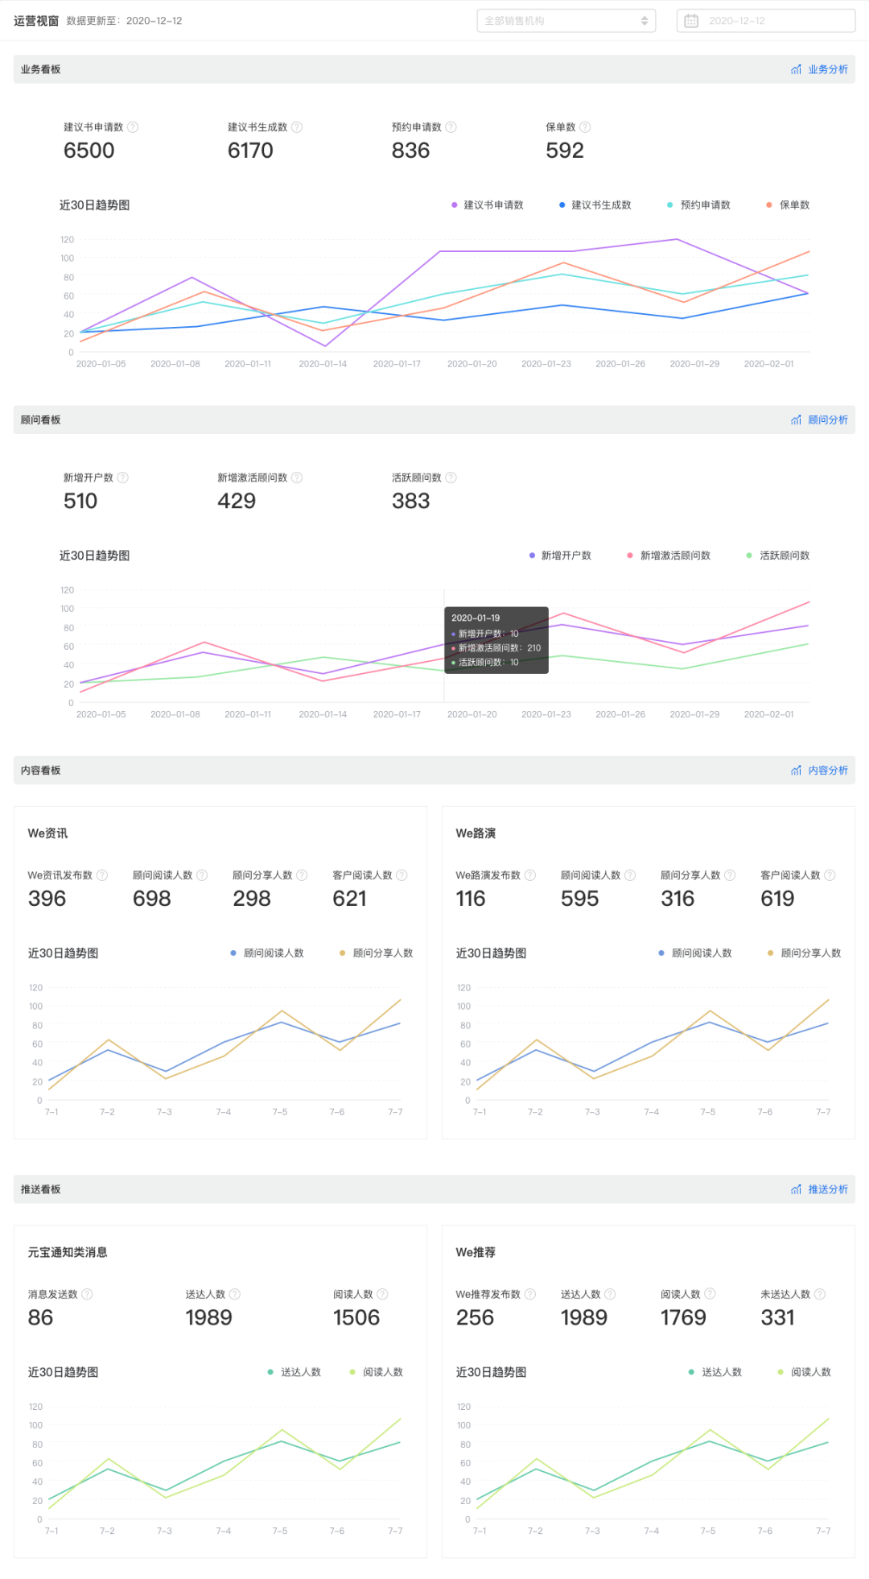Click help icon next to We路演发布数
Screen dimensions: 869x1579
(530, 875)
